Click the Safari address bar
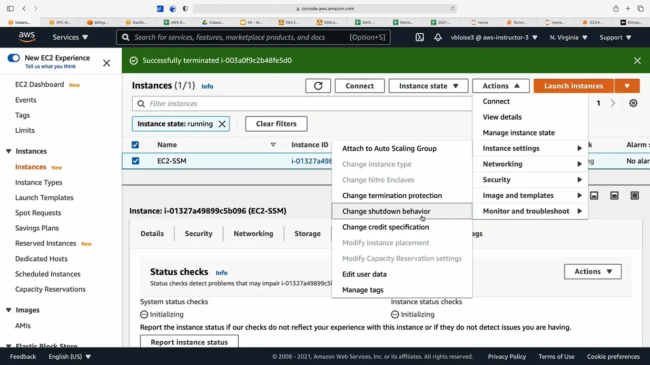 pos(325,9)
